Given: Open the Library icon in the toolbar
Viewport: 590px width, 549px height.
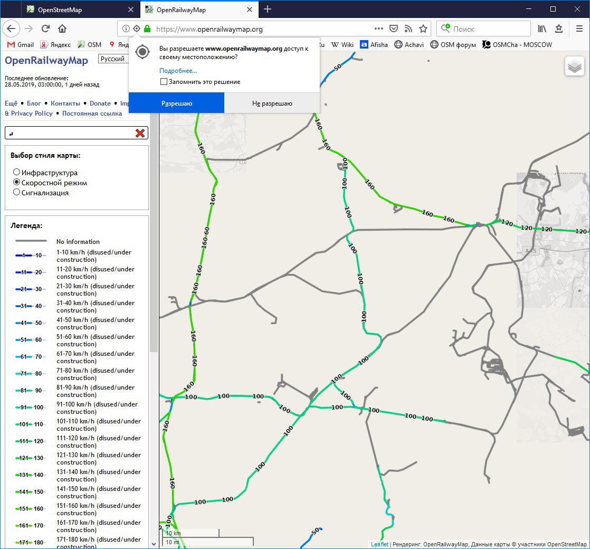Looking at the screenshot, I should click(x=542, y=29).
